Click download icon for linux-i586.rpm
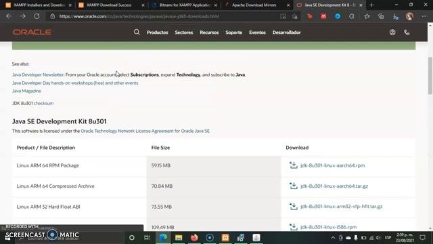This screenshot has width=433, height=244. 293,227
